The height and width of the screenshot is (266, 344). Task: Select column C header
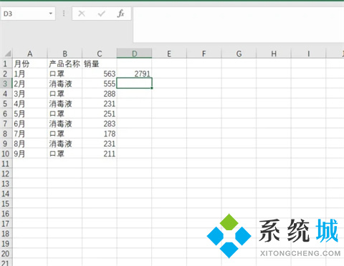[x=100, y=54]
